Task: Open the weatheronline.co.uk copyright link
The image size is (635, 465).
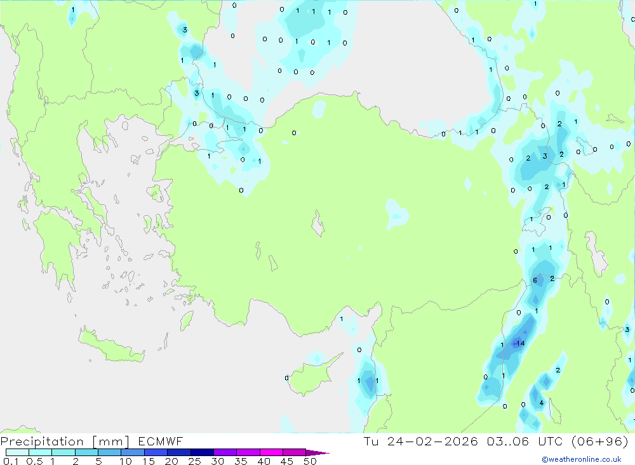Action: tap(582, 459)
